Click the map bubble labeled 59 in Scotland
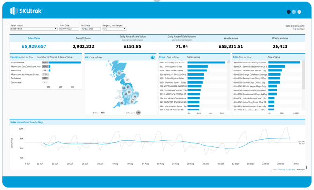The height and width of the screenshot is (190, 314). tap(120, 73)
